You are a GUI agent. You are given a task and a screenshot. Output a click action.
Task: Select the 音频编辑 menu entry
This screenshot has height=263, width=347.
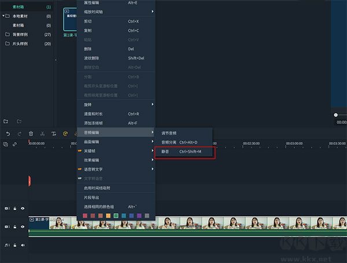coord(116,133)
